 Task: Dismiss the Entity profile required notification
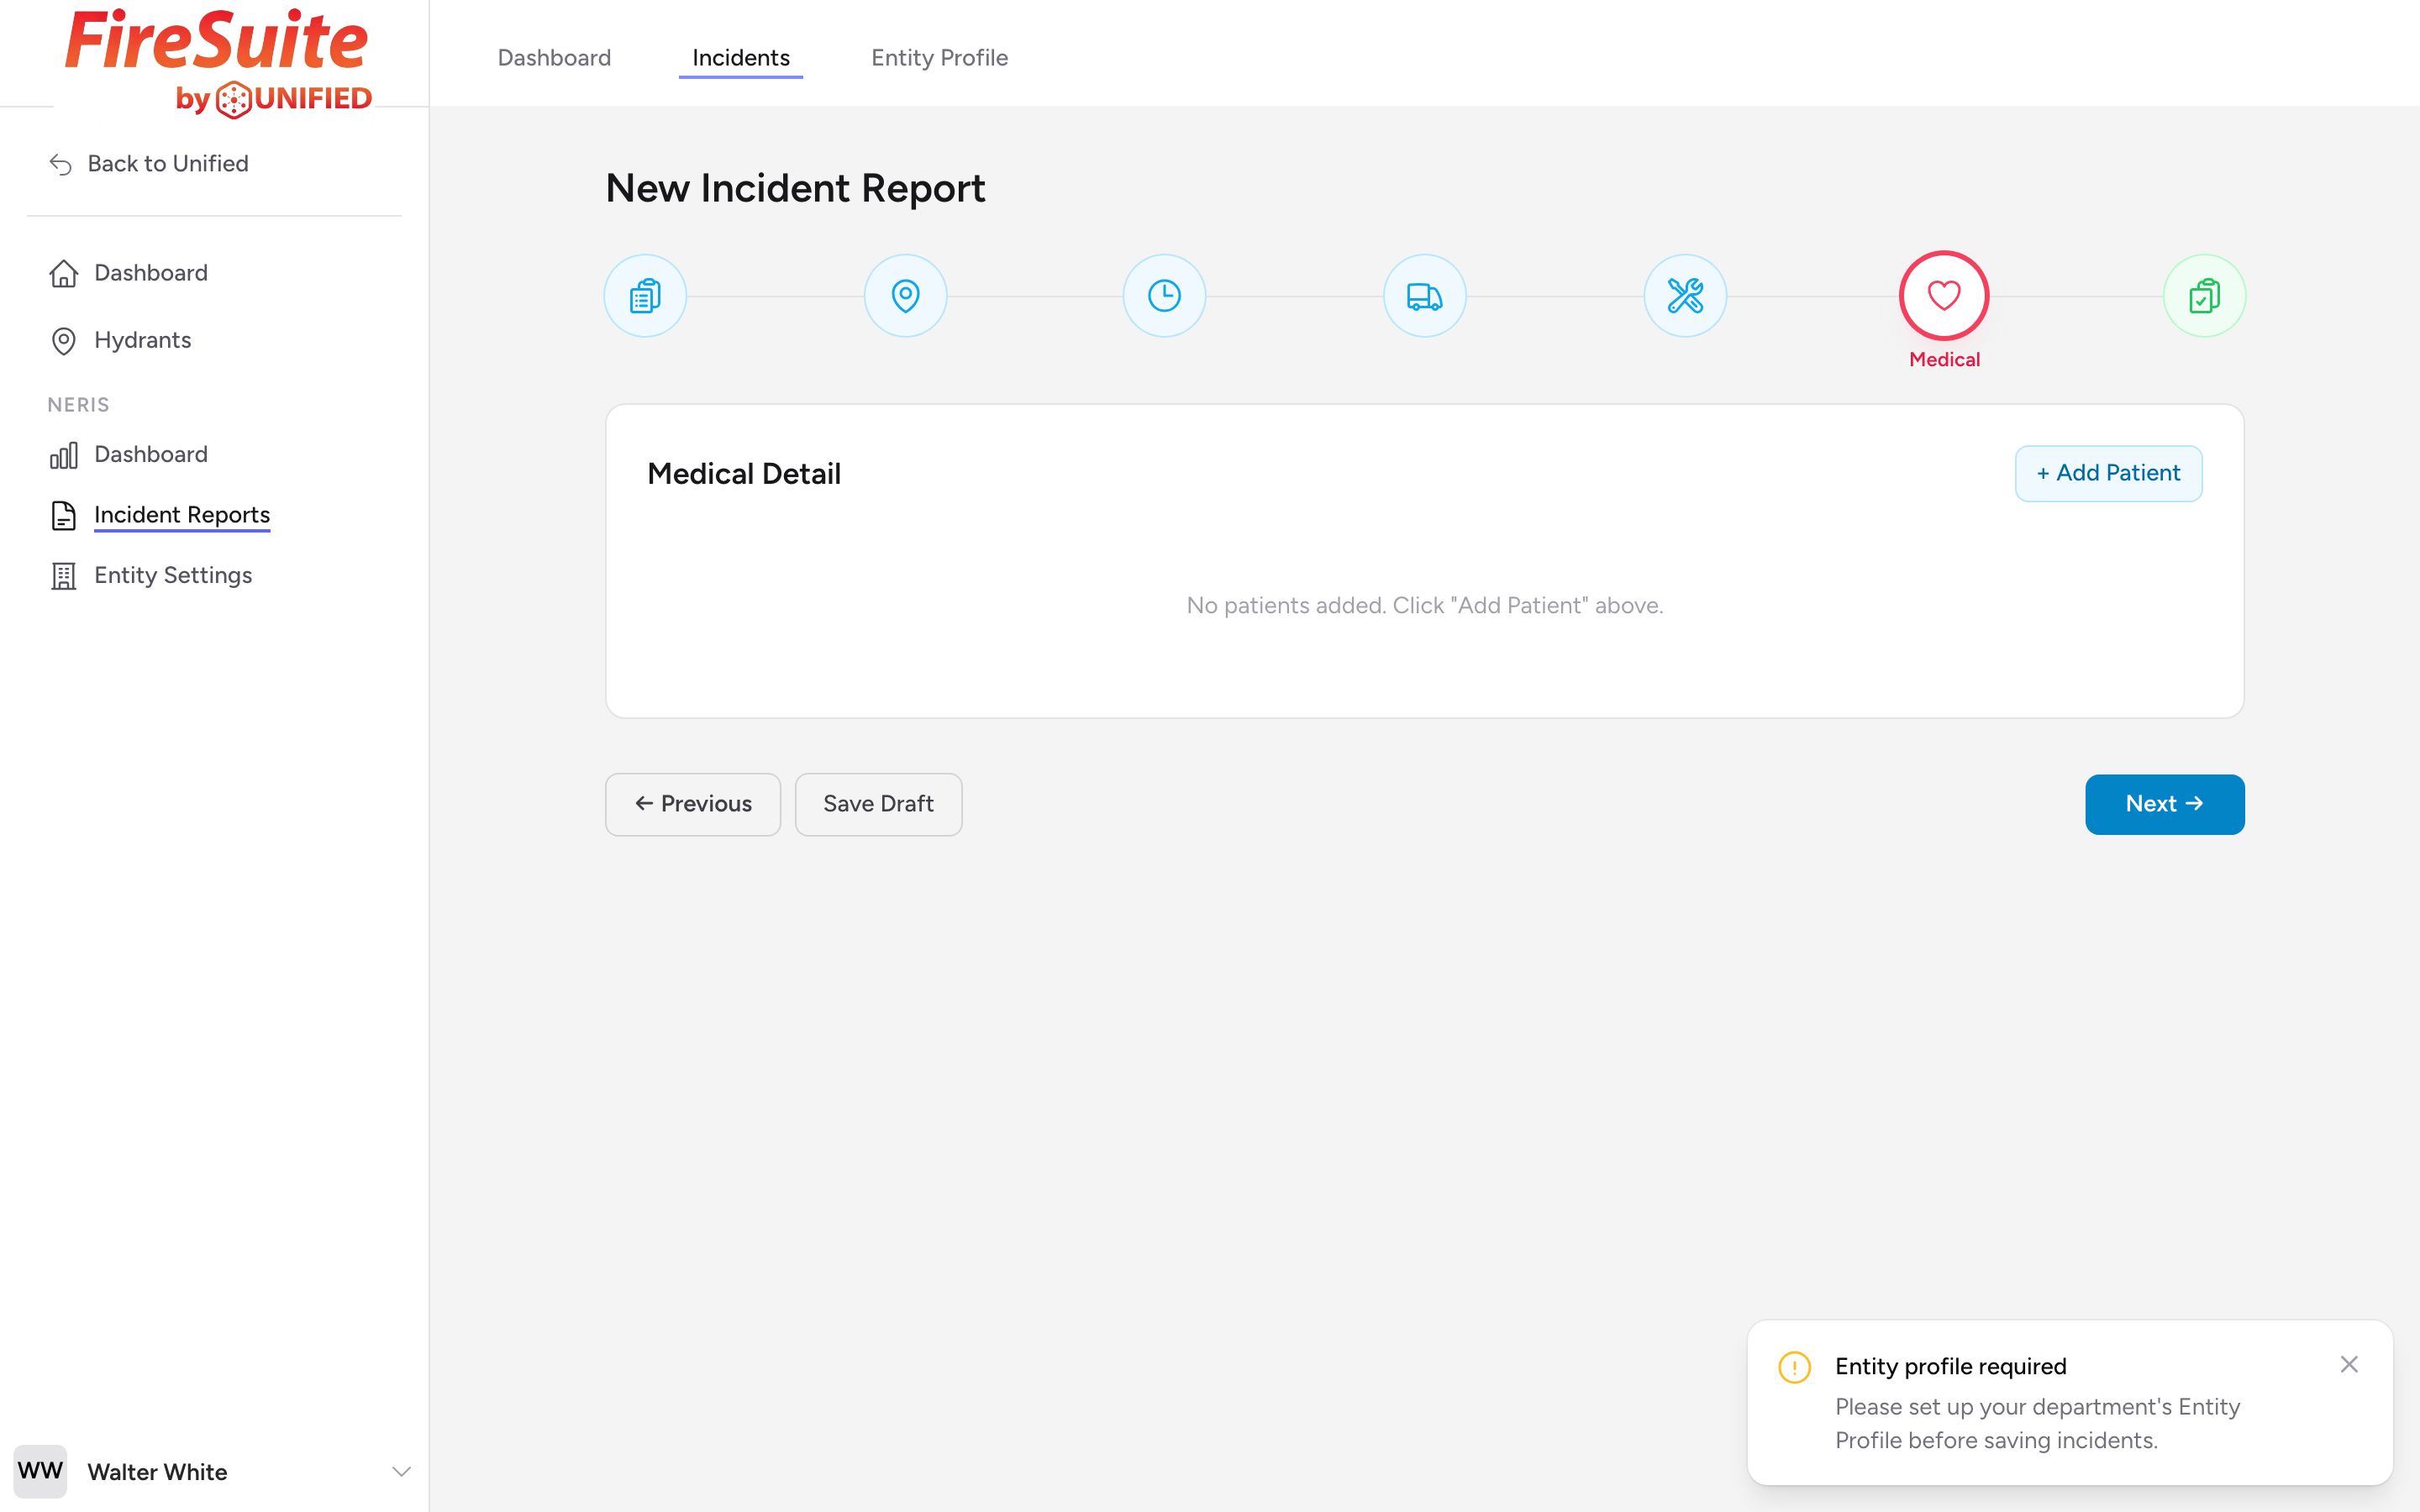coord(2349,1365)
